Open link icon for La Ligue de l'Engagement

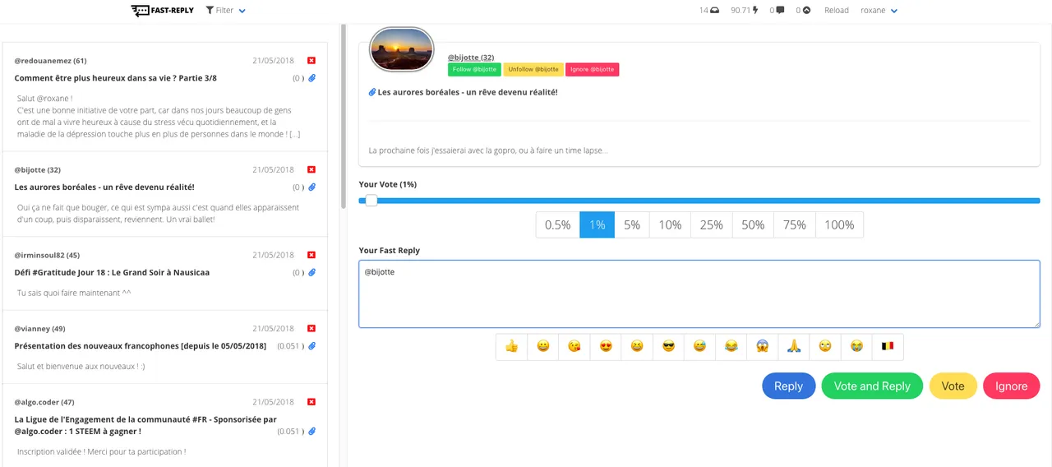312,431
